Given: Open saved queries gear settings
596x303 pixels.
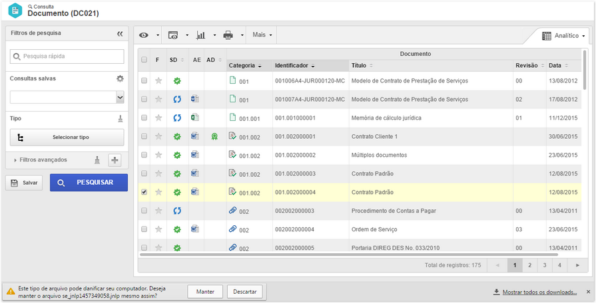Looking at the screenshot, I should (120, 78).
